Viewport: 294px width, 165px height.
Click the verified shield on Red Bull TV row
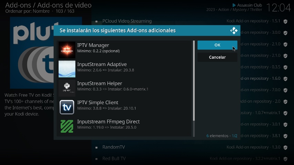285,159
